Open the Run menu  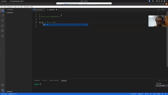tap(22, 7)
